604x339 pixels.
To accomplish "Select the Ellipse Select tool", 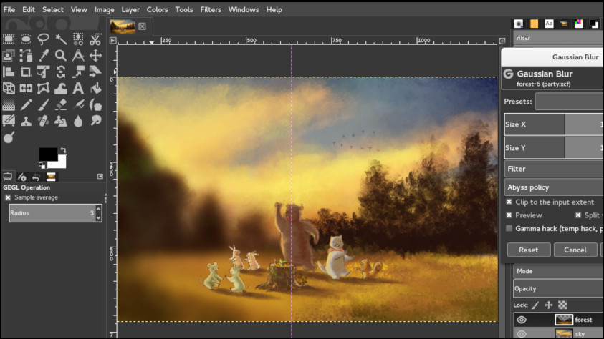I will point(26,39).
